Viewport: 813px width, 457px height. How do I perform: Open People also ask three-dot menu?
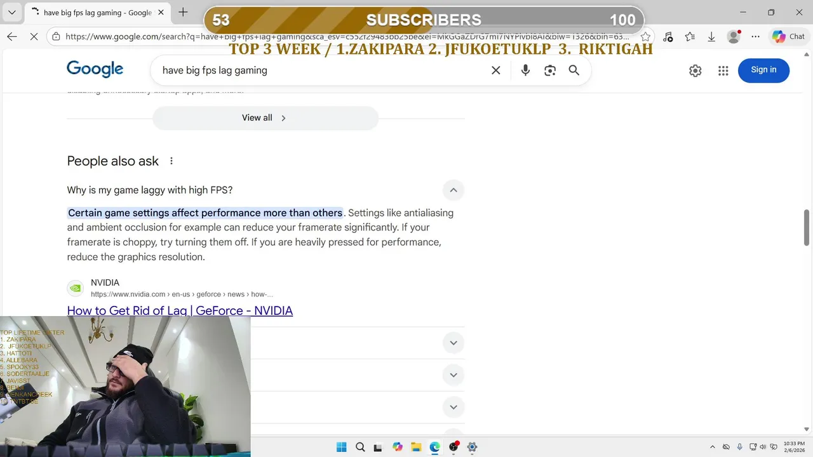[x=171, y=161]
